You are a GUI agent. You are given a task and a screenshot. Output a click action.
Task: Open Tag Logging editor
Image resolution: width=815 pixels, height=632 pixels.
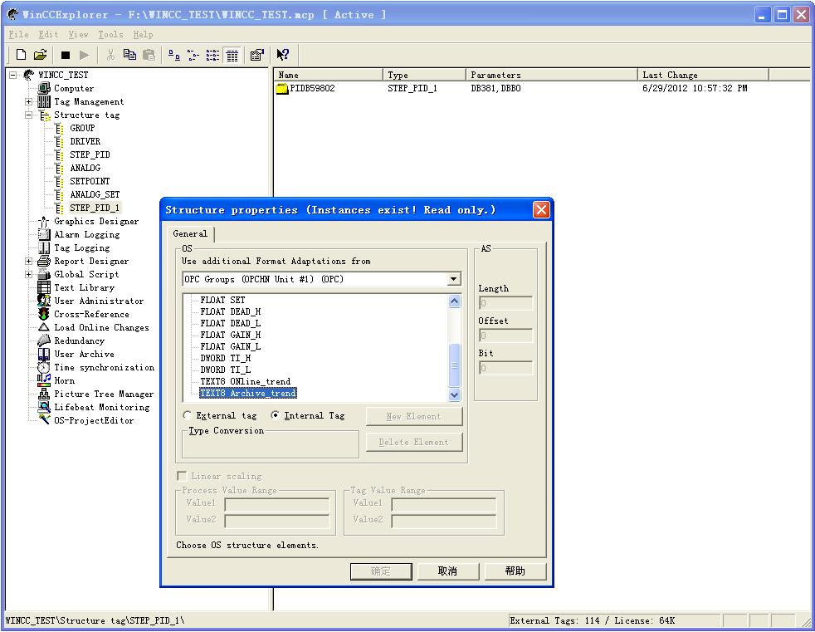81,247
